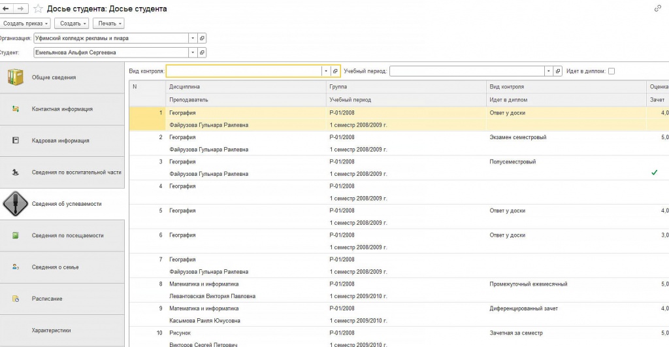Open the Печать dropdown button
This screenshot has height=347, width=669.
point(109,24)
